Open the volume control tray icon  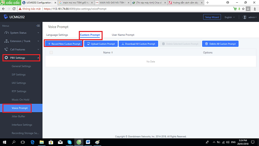(228, 142)
